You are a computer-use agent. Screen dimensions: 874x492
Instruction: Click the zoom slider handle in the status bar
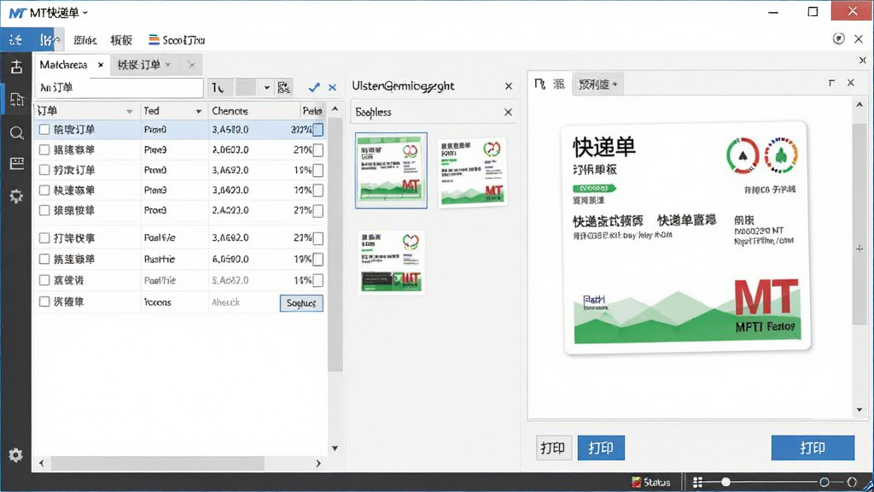tap(725, 482)
